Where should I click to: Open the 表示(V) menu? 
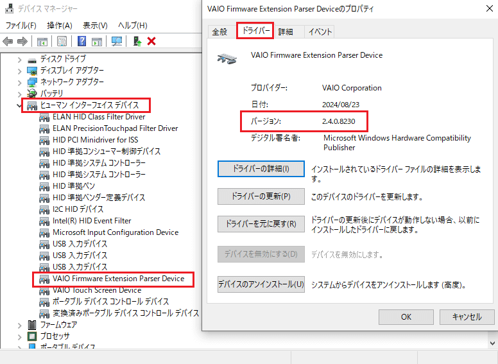[x=95, y=26]
